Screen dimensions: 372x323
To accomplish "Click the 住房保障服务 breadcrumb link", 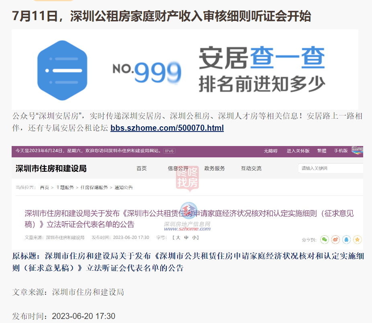I will click(94, 187).
